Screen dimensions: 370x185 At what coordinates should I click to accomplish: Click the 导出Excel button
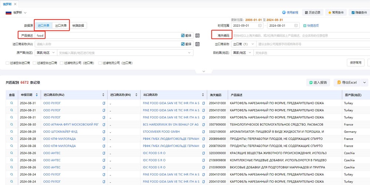tap(347, 83)
